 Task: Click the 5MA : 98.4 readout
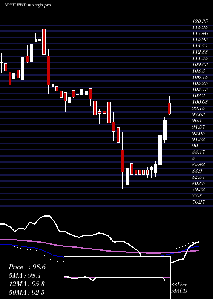click(25, 276)
